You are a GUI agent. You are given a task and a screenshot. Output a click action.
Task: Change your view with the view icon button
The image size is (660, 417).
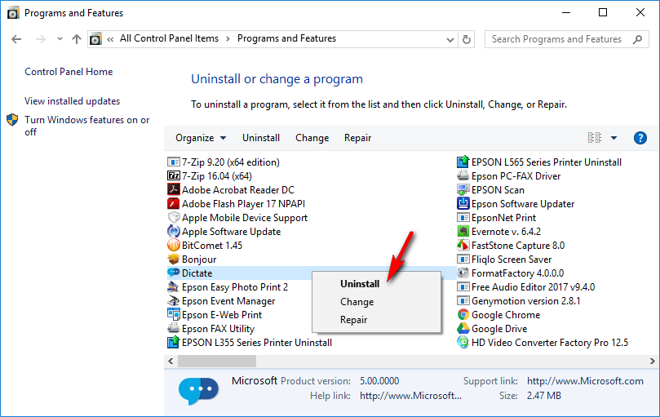pyautogui.click(x=595, y=138)
